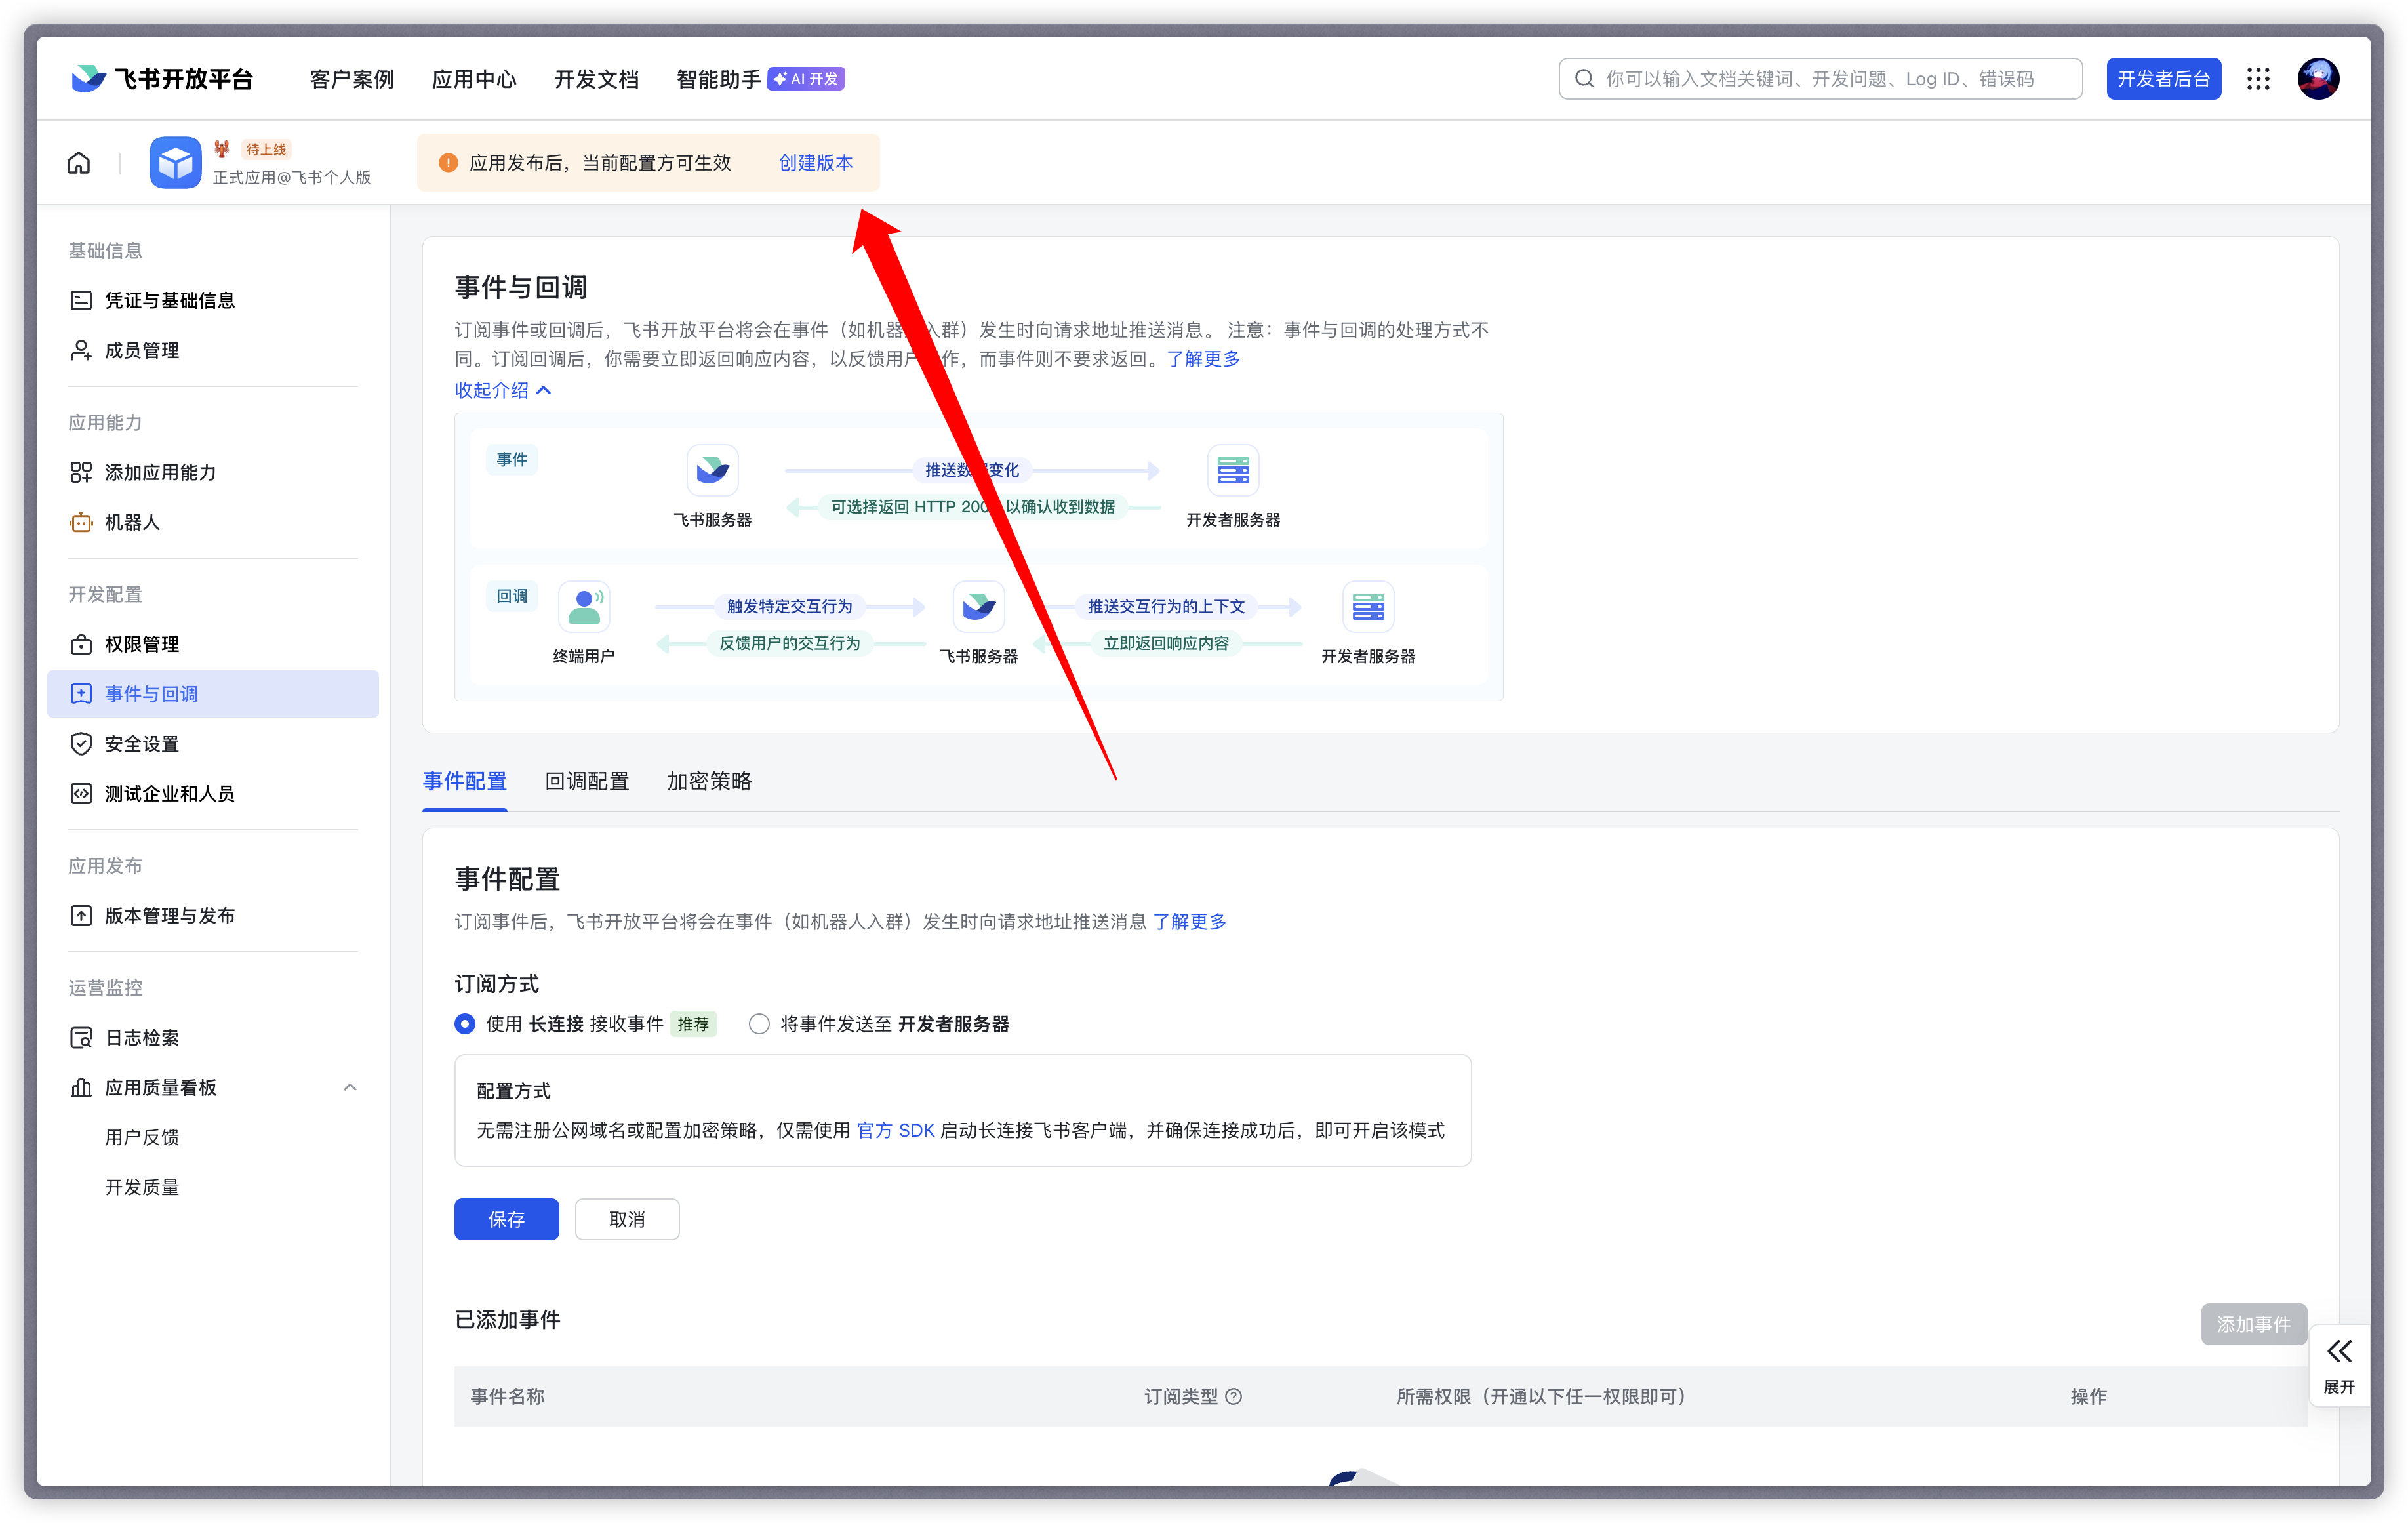
Task: Switch to the 加密策略 tab
Action: pos(709,781)
